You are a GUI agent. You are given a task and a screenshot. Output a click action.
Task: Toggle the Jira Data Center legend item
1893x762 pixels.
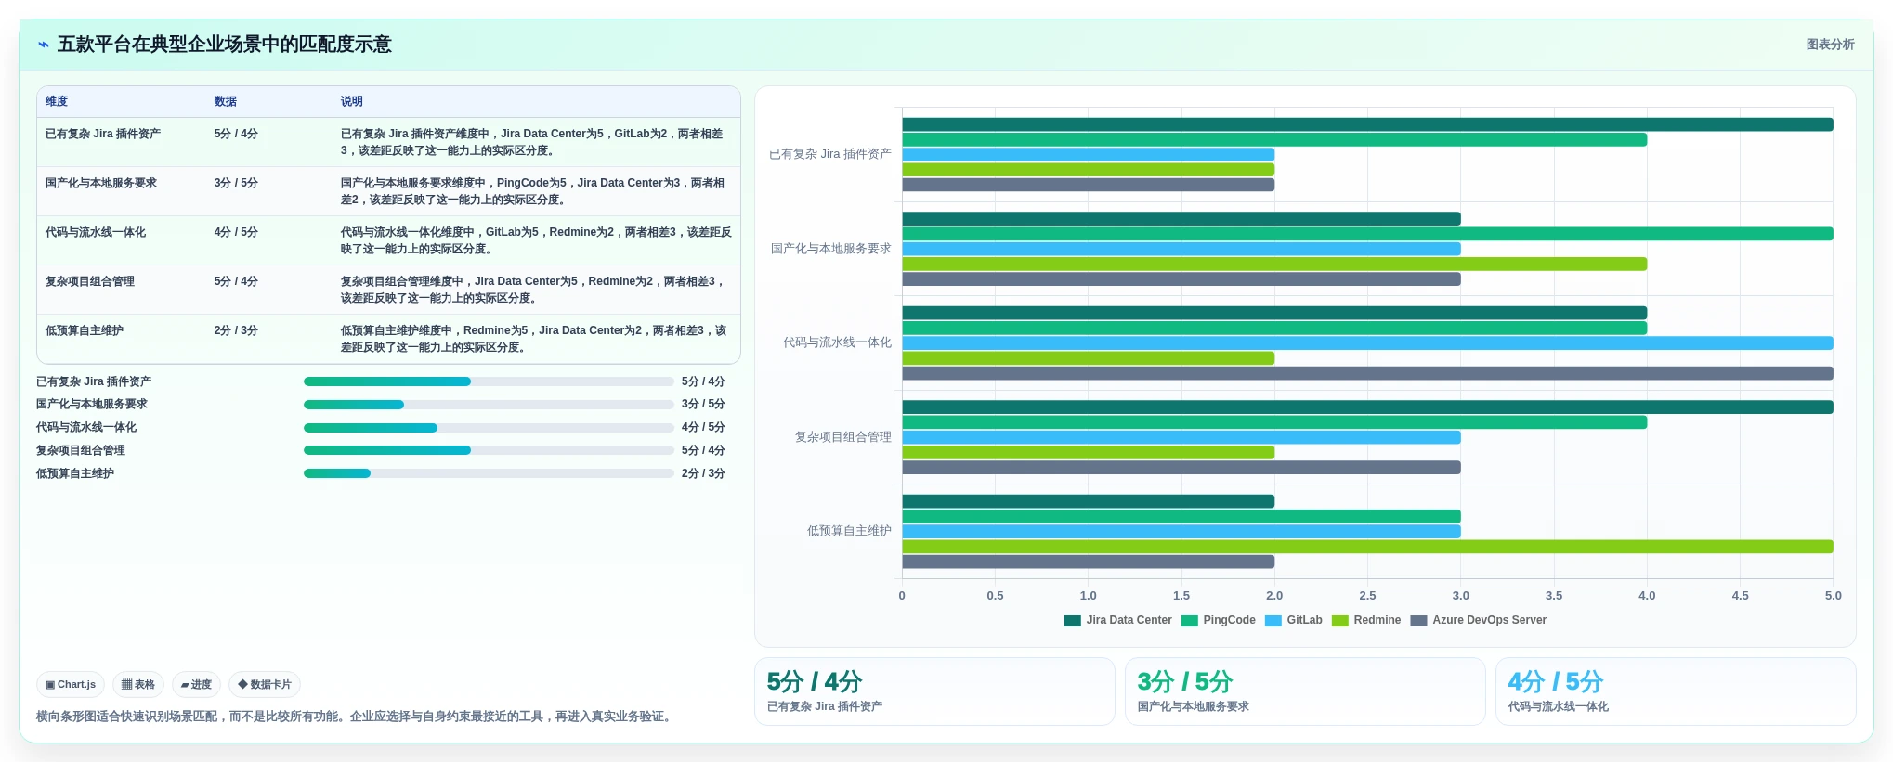(x=1118, y=620)
